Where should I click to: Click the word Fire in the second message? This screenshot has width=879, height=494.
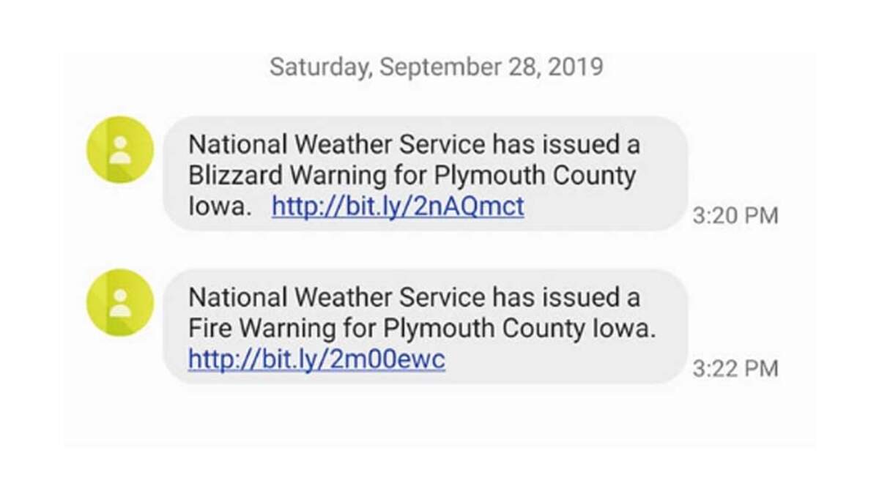pyautogui.click(x=207, y=329)
